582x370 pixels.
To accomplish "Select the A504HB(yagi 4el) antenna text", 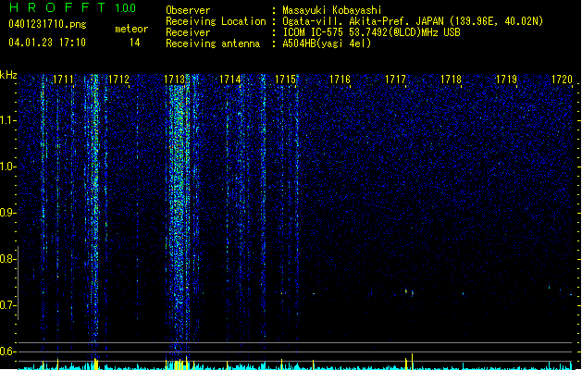I will pos(327,43).
